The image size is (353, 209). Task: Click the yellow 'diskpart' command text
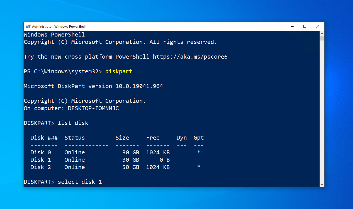click(119, 71)
